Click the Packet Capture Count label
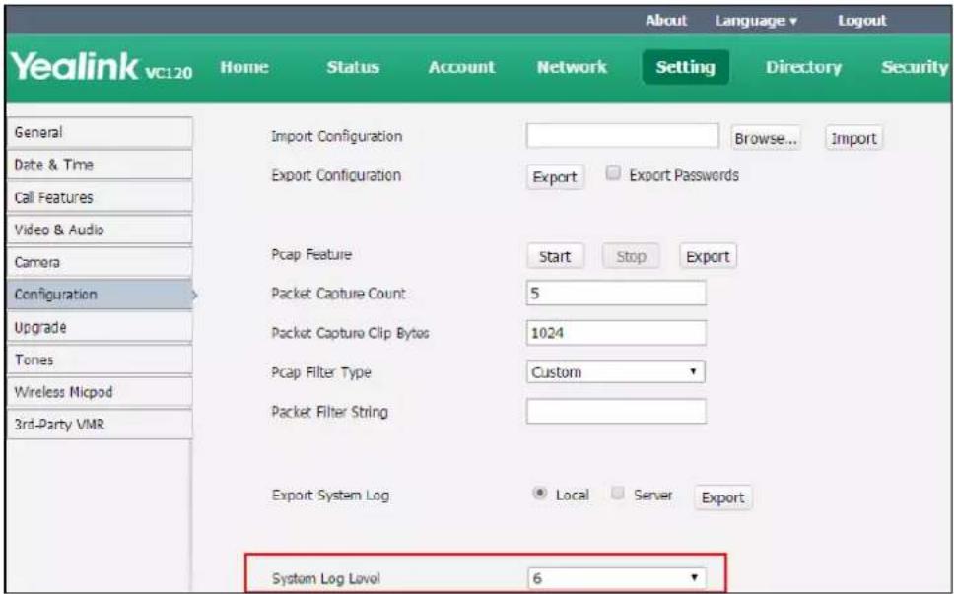Image resolution: width=954 pixels, height=594 pixels. pyautogui.click(x=338, y=293)
